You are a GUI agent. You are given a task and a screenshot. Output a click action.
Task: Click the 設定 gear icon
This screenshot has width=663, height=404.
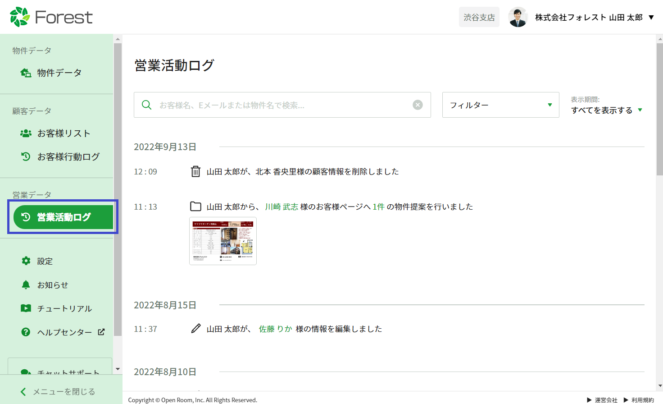pyautogui.click(x=26, y=261)
